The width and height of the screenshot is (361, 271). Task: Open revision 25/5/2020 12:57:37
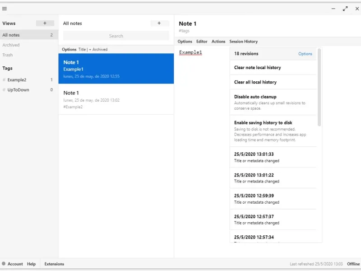(x=273, y=220)
